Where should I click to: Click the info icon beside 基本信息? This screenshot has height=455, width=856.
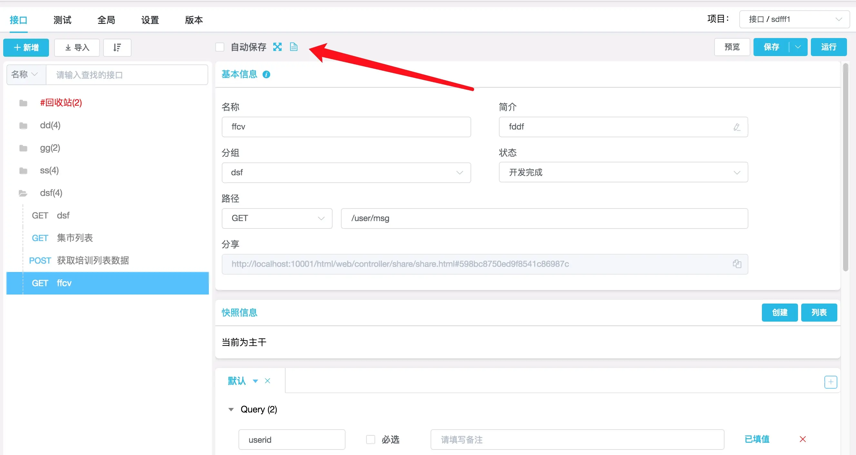click(266, 74)
